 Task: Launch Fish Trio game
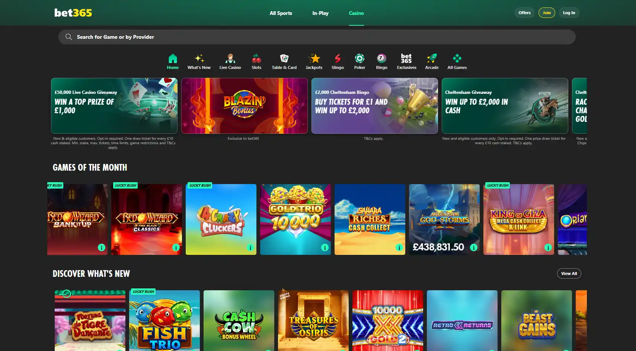[x=164, y=320]
